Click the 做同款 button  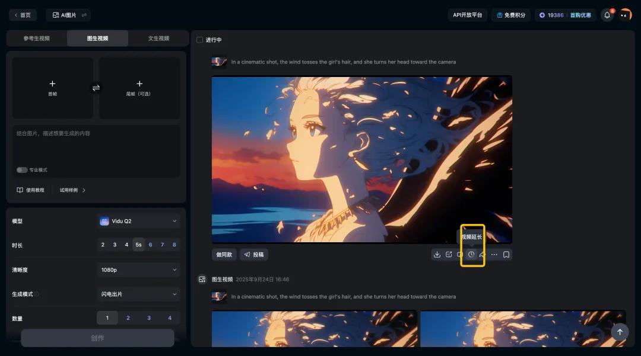(x=224, y=254)
